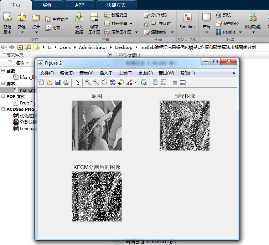The image size is (269, 245).
Task: Collapse the 脚本 group in file browser
Action: 3,83
